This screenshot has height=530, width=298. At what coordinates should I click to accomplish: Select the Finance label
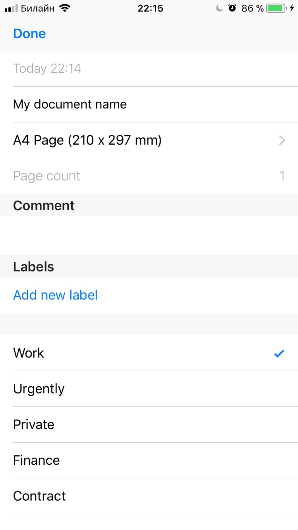click(36, 460)
